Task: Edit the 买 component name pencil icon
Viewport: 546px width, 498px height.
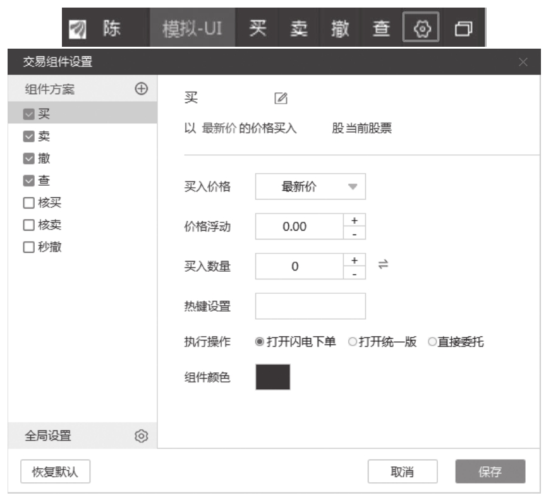Action: tap(281, 98)
